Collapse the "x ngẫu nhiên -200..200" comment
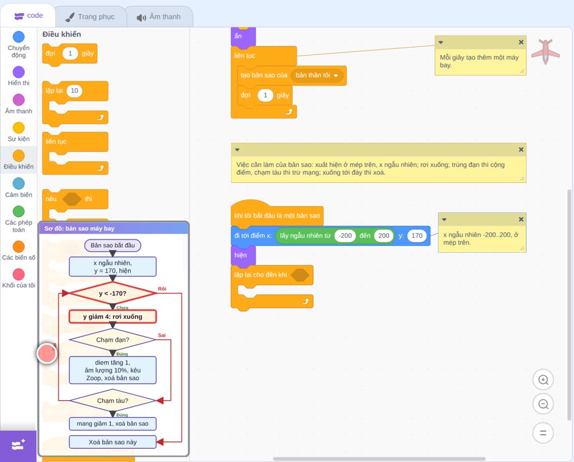Image resolution: width=574 pixels, height=462 pixels. (444, 220)
